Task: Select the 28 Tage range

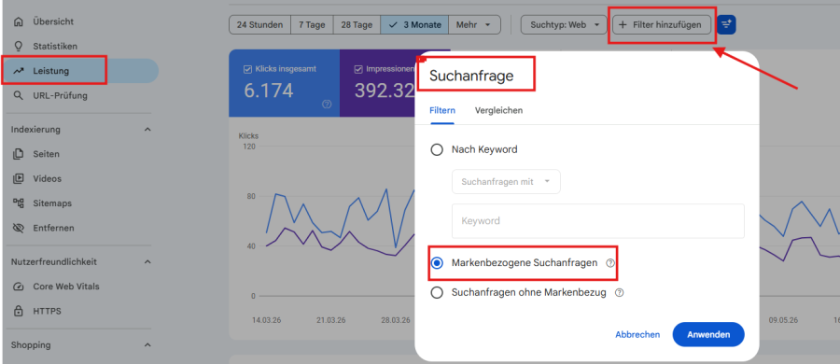Action: (357, 24)
